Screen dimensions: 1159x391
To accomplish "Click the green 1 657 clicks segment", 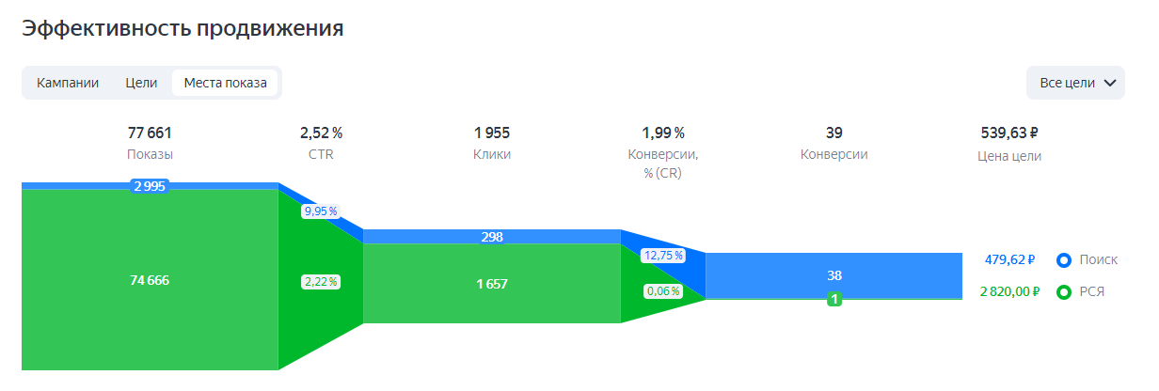I will click(x=491, y=284).
